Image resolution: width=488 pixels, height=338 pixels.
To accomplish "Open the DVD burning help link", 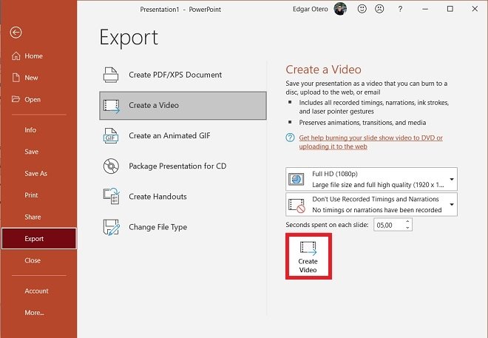I will tap(370, 142).
